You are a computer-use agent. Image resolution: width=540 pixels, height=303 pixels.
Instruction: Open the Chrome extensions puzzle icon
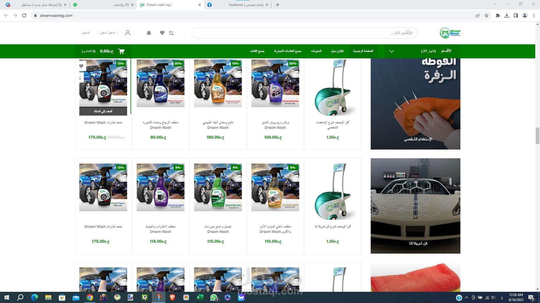tap(498, 15)
